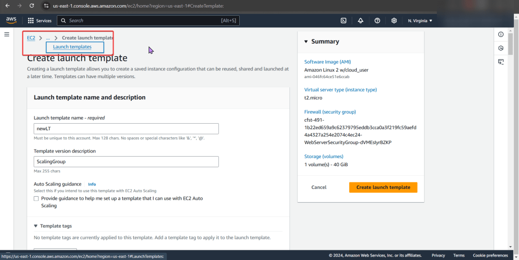Collapse the Summary panel

coord(306,42)
